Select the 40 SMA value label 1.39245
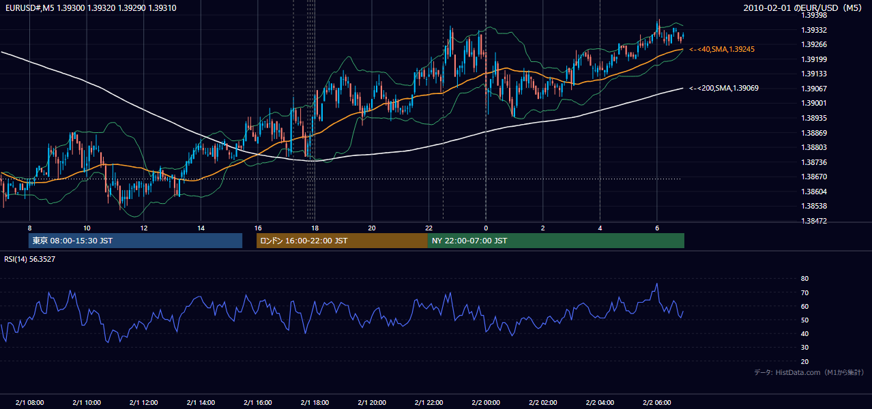872x409 pixels. (x=722, y=49)
